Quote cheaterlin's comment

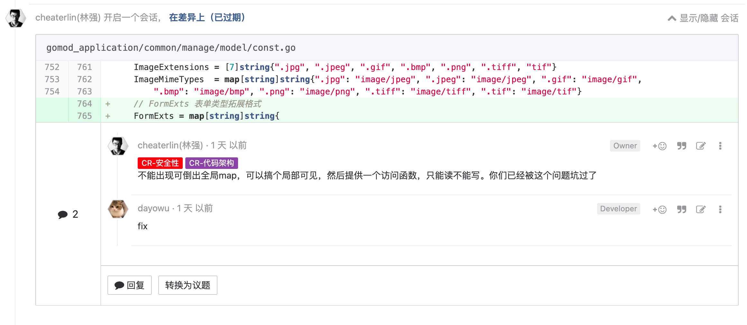click(681, 146)
